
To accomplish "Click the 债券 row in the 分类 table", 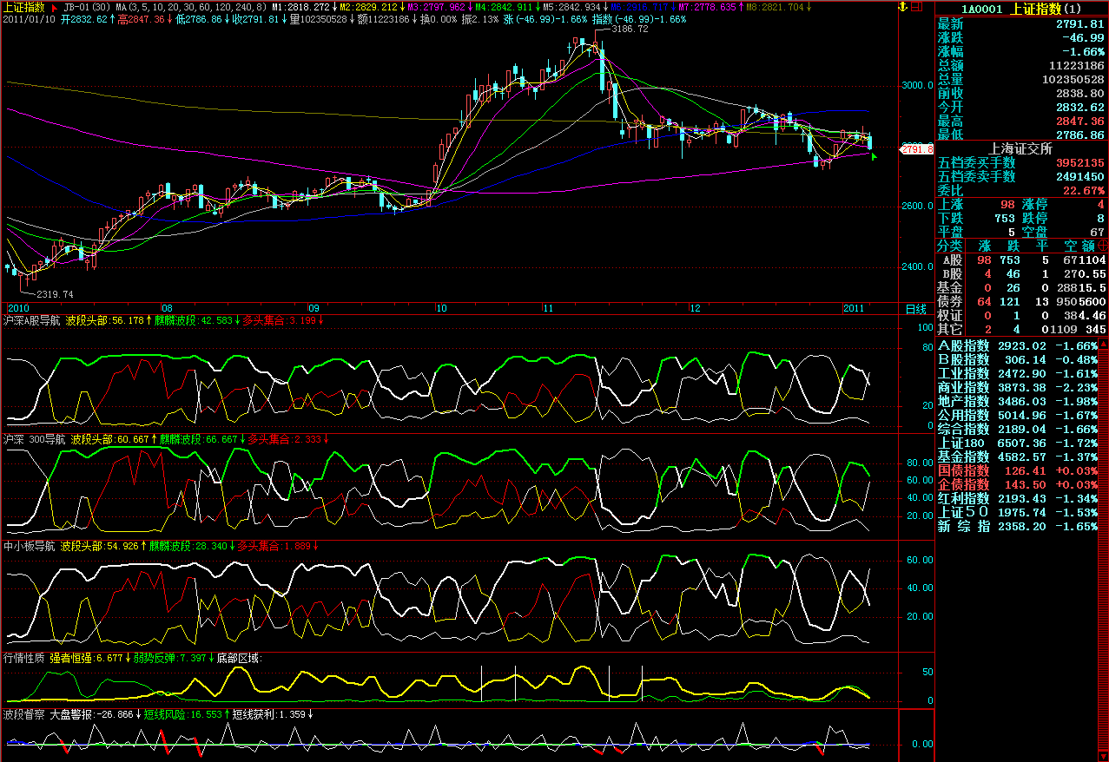I will coord(1021,301).
